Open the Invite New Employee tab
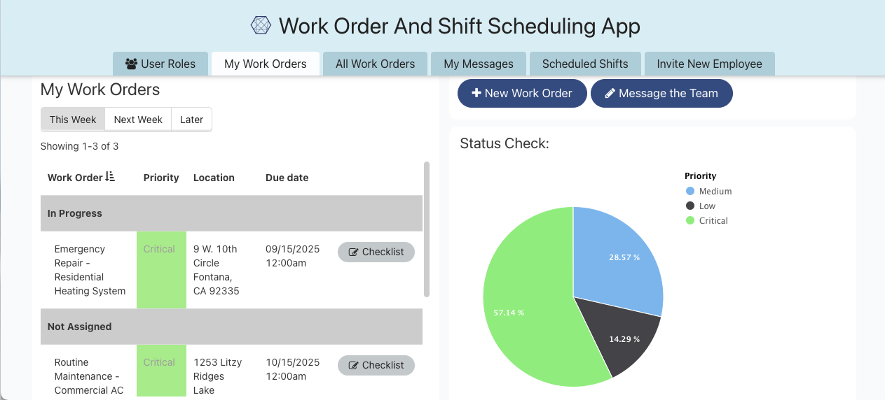Image resolution: width=885 pixels, height=400 pixels. [709, 64]
